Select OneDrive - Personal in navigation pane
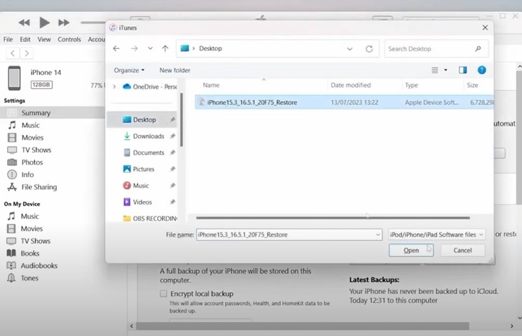Viewport: 522px width, 336px height. coord(150,87)
